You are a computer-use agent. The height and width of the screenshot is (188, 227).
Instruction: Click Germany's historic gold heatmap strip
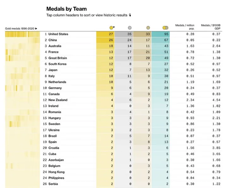(x=22, y=88)
